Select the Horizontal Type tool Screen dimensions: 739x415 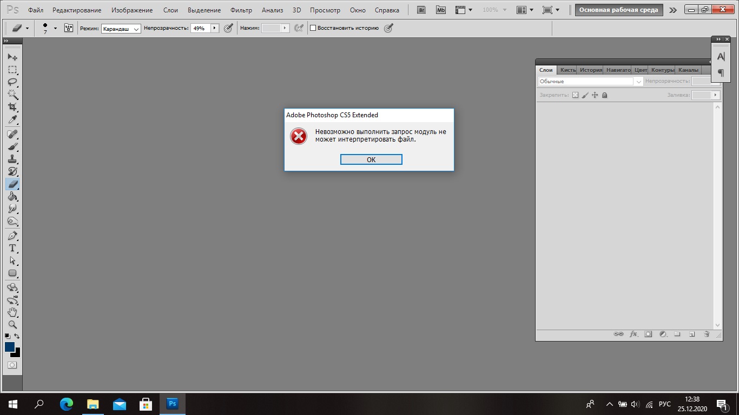click(x=12, y=248)
